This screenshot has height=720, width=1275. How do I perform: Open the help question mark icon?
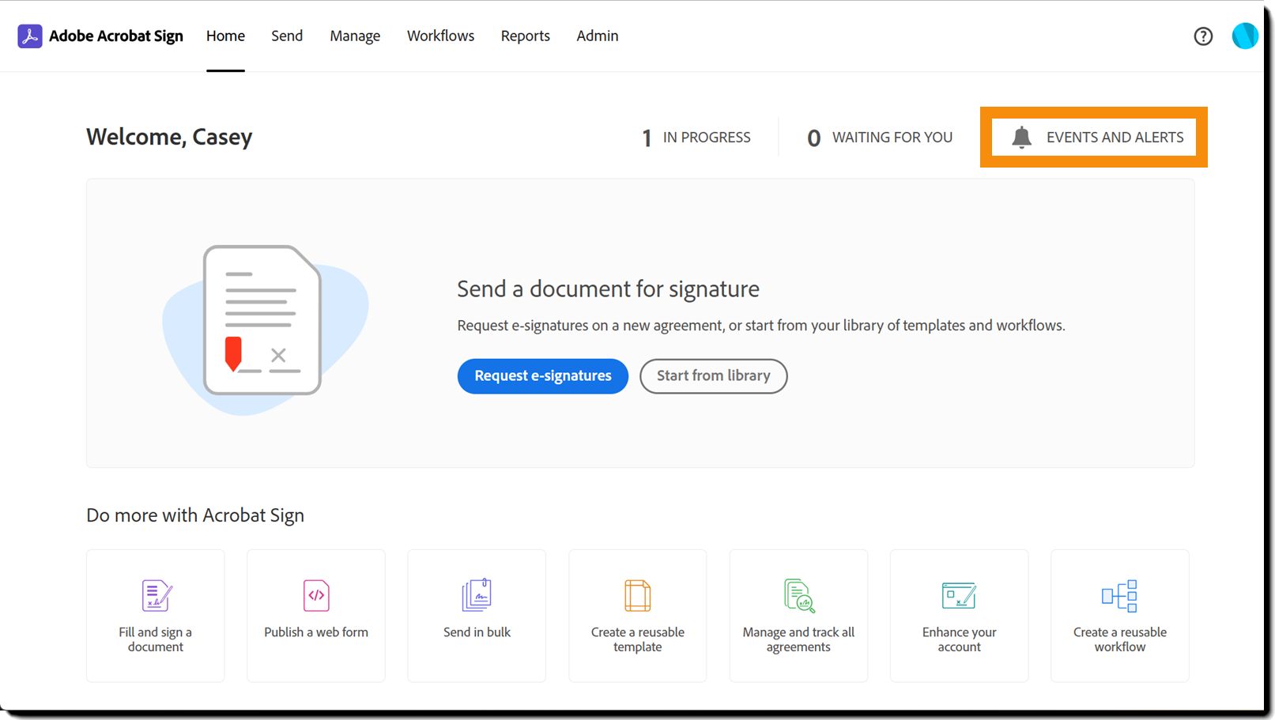(1203, 36)
